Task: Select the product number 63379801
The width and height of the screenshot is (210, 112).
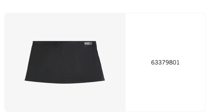Action: (x=165, y=62)
